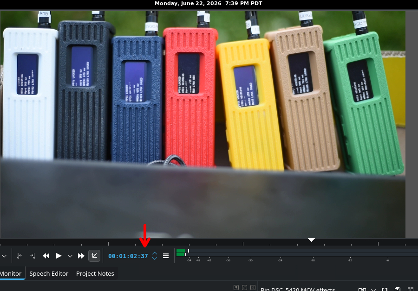Open the monitor hamburger options menu
The height and width of the screenshot is (291, 418).
[x=166, y=256]
